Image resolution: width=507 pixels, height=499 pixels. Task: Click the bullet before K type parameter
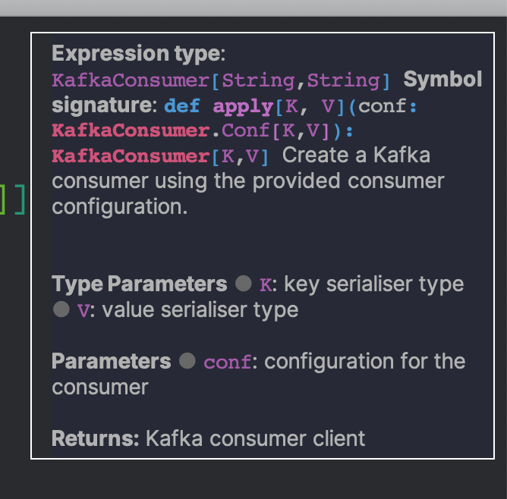click(x=244, y=284)
